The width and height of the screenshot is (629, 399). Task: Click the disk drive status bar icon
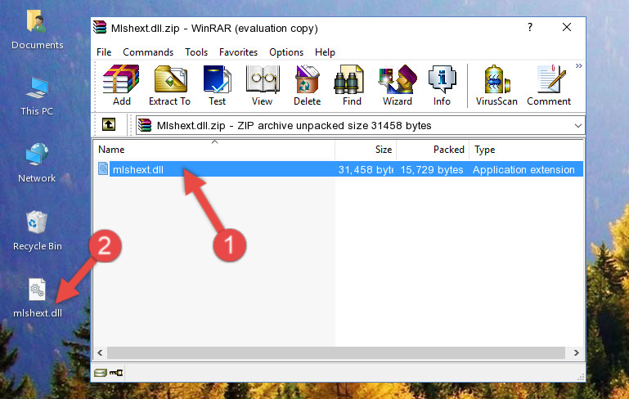click(x=101, y=373)
